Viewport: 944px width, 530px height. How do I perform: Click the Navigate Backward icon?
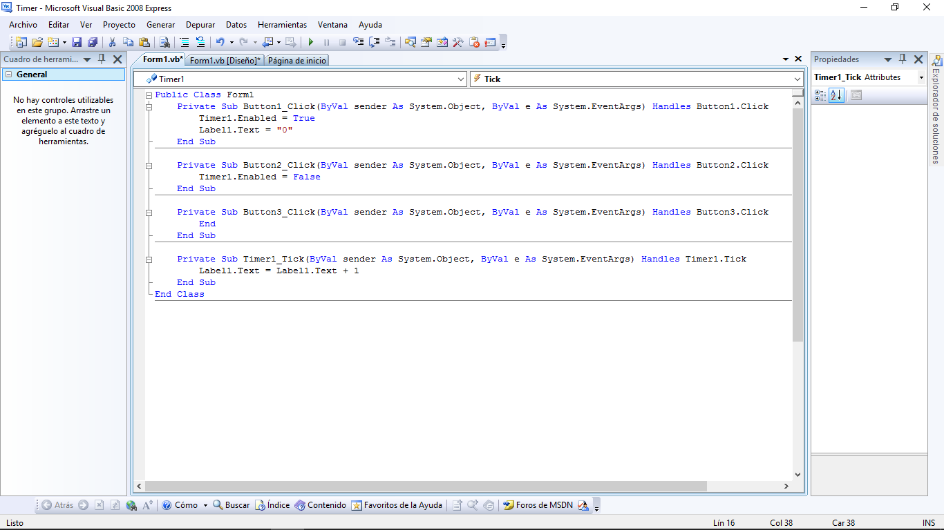pos(267,42)
